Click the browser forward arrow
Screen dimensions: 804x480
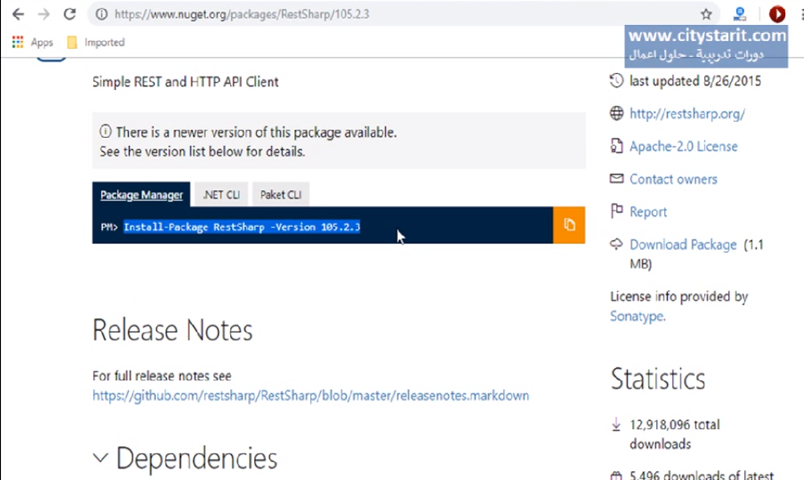(44, 14)
